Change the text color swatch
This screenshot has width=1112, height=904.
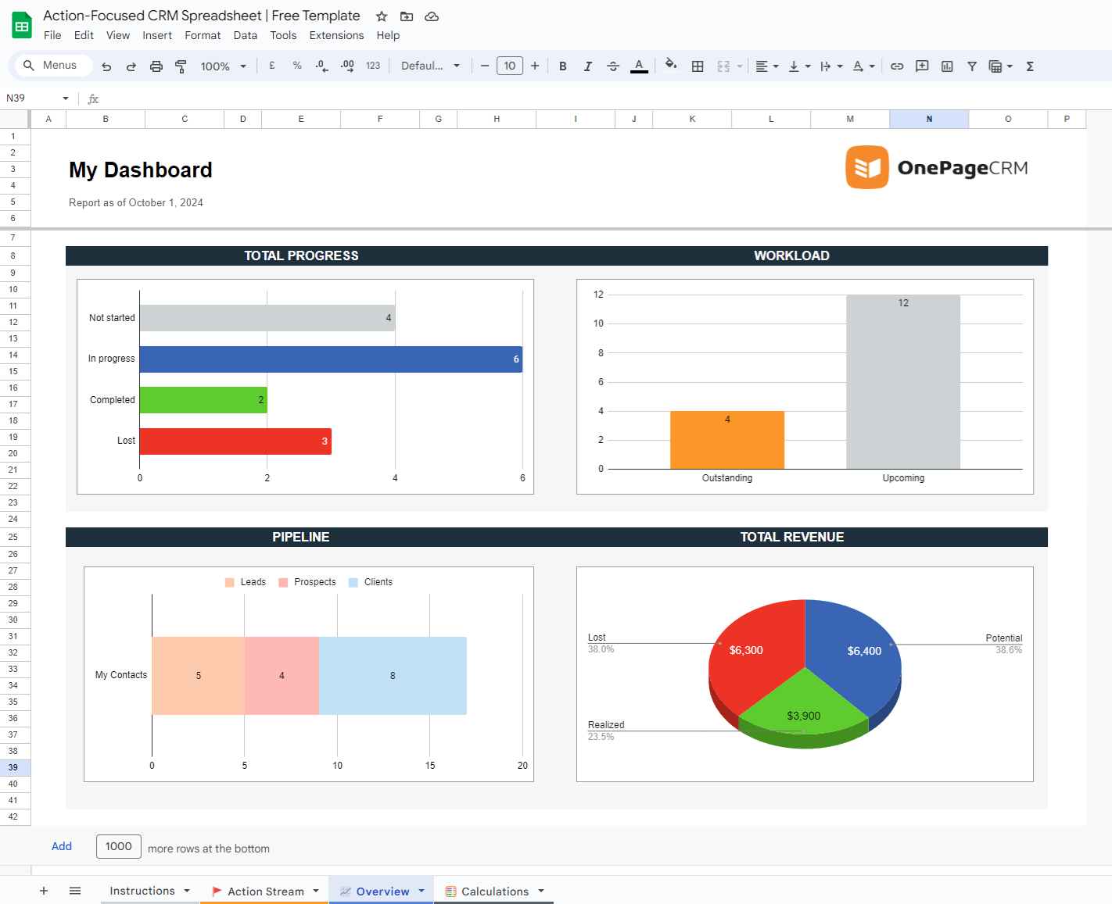pyautogui.click(x=639, y=66)
